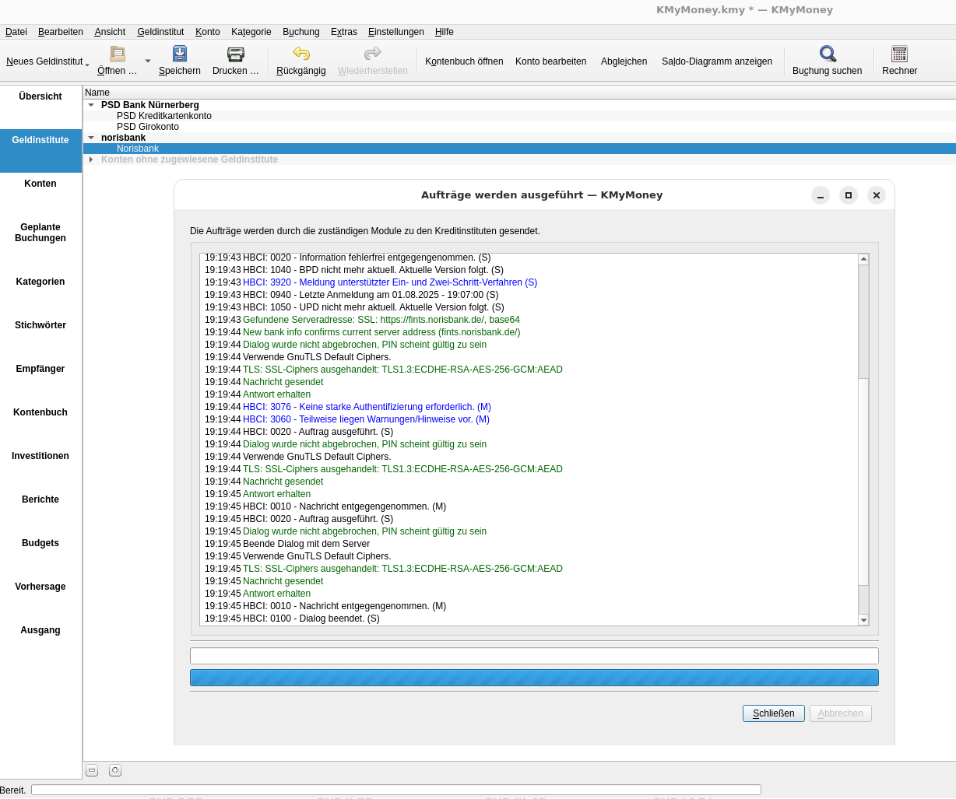Viewport: 956px width, 799px height.
Task: Expand Konten ohne zugewiesene Geldinstitute node
Action: tap(91, 159)
